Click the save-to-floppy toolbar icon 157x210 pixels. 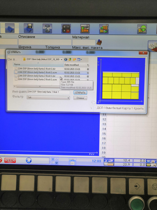tap(29, 28)
